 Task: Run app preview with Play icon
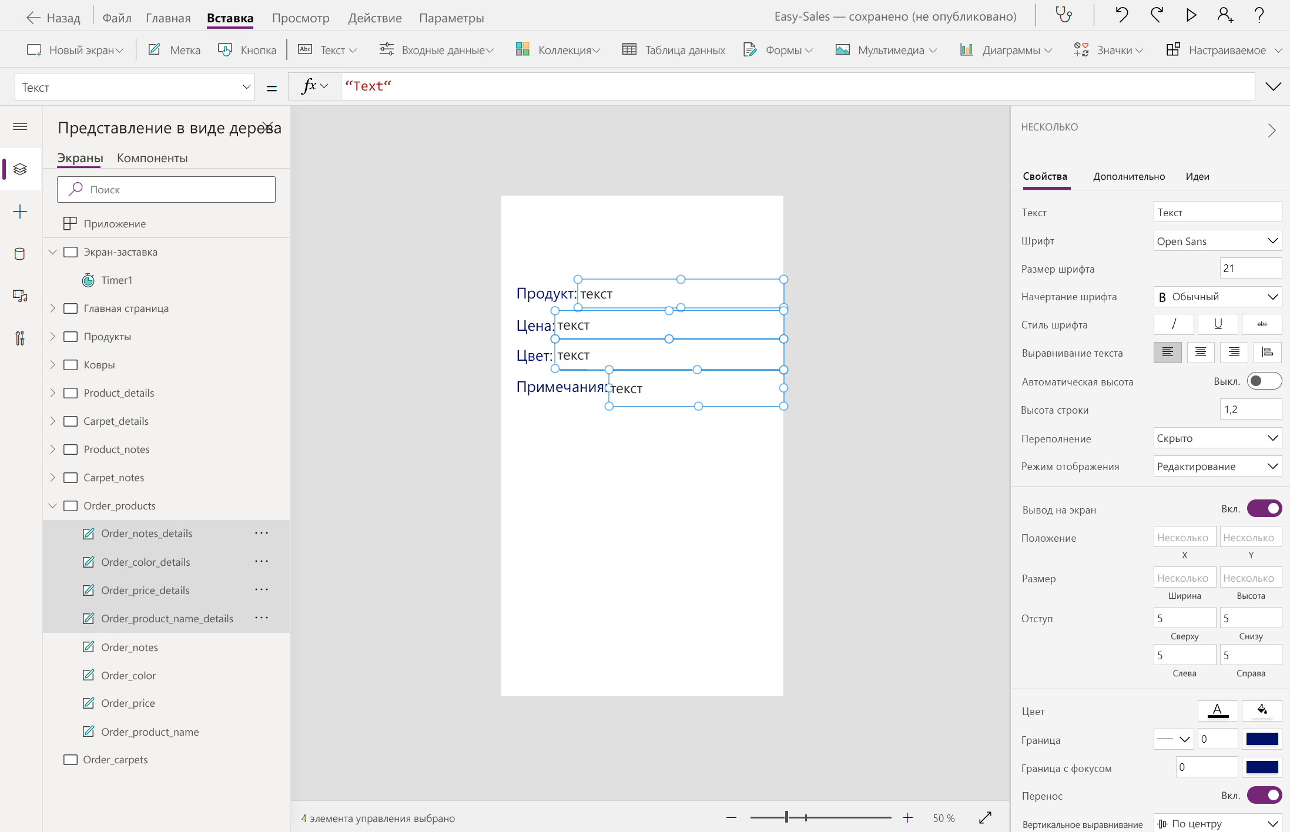point(1191,15)
